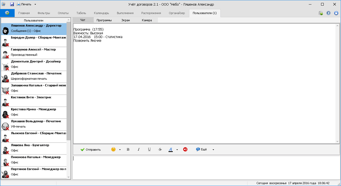Click the Пользователи list header
341x186 pixels.
click(x=34, y=20)
